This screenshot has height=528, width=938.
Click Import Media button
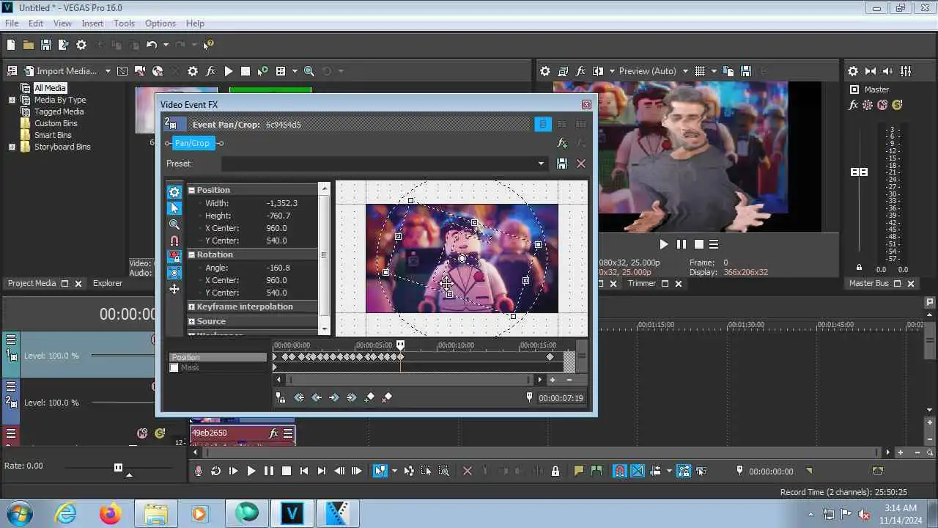[60, 71]
